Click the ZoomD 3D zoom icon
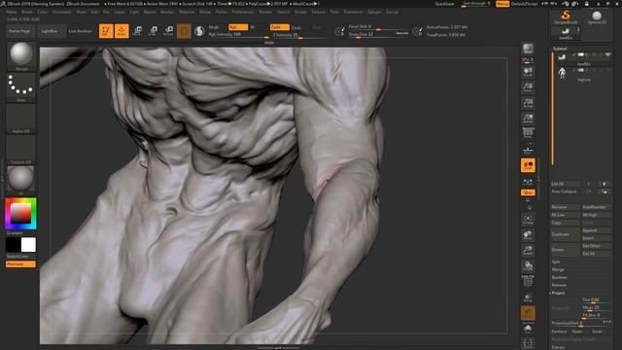Viewport: 622px width, 350px height. (528, 251)
